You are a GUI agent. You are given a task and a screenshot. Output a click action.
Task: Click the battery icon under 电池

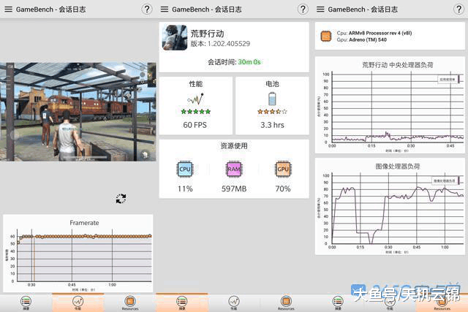pos(272,99)
